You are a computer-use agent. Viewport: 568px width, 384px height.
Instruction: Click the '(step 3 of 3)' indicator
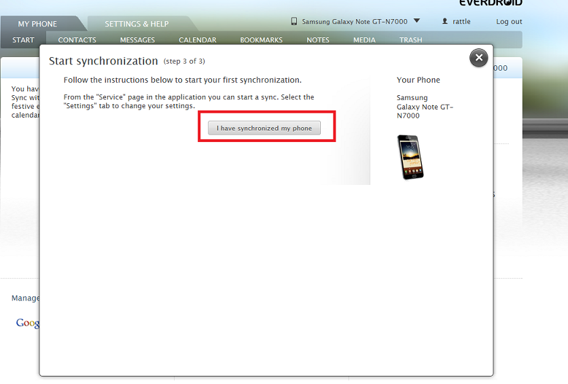184,61
